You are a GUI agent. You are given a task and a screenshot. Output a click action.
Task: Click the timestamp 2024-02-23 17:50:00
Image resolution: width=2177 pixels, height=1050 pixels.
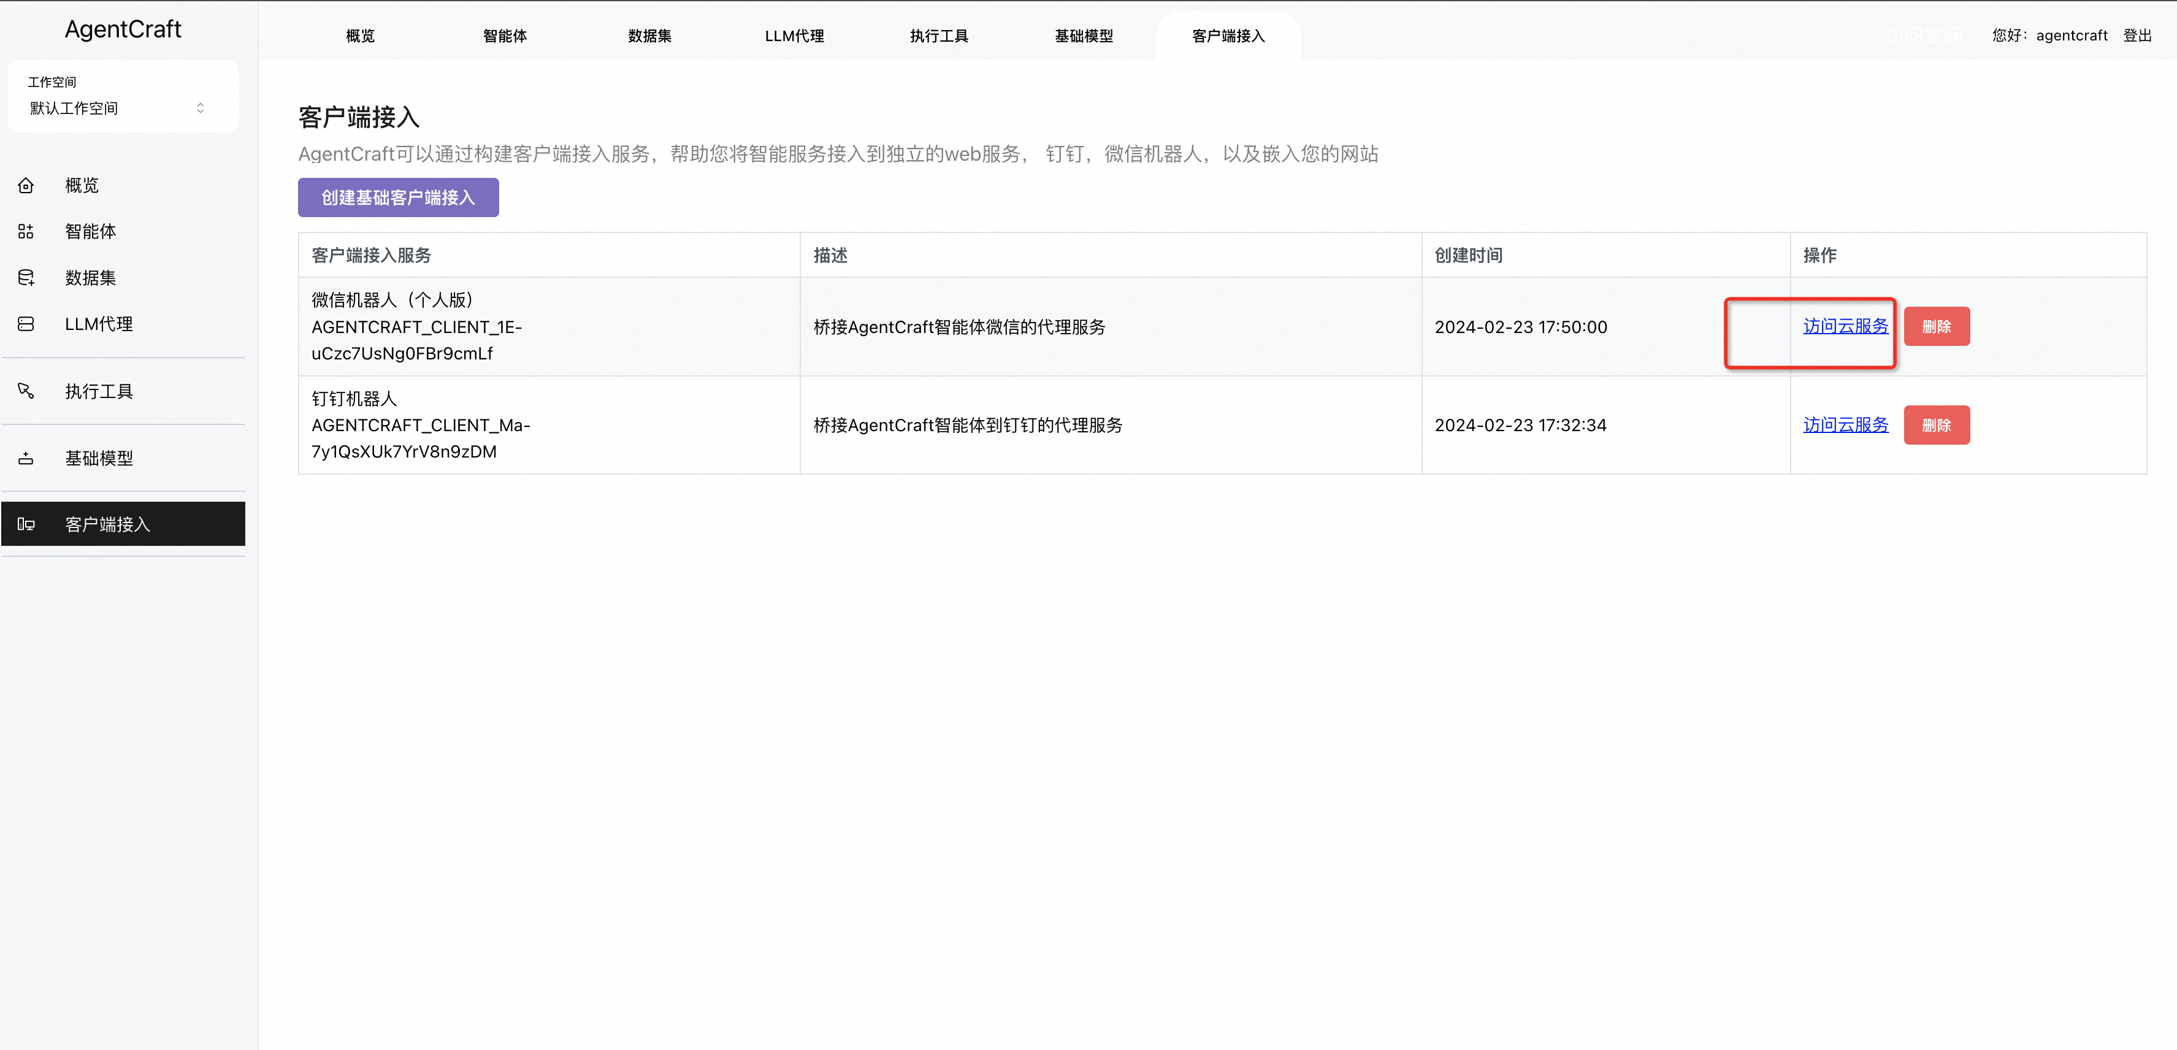[x=1520, y=327]
